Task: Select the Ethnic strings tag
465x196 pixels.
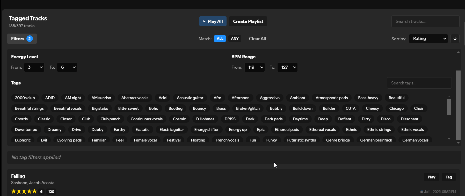Action: [x=379, y=130]
